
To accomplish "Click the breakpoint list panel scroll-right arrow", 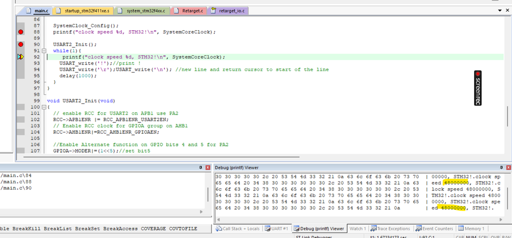I will click(x=201, y=211).
